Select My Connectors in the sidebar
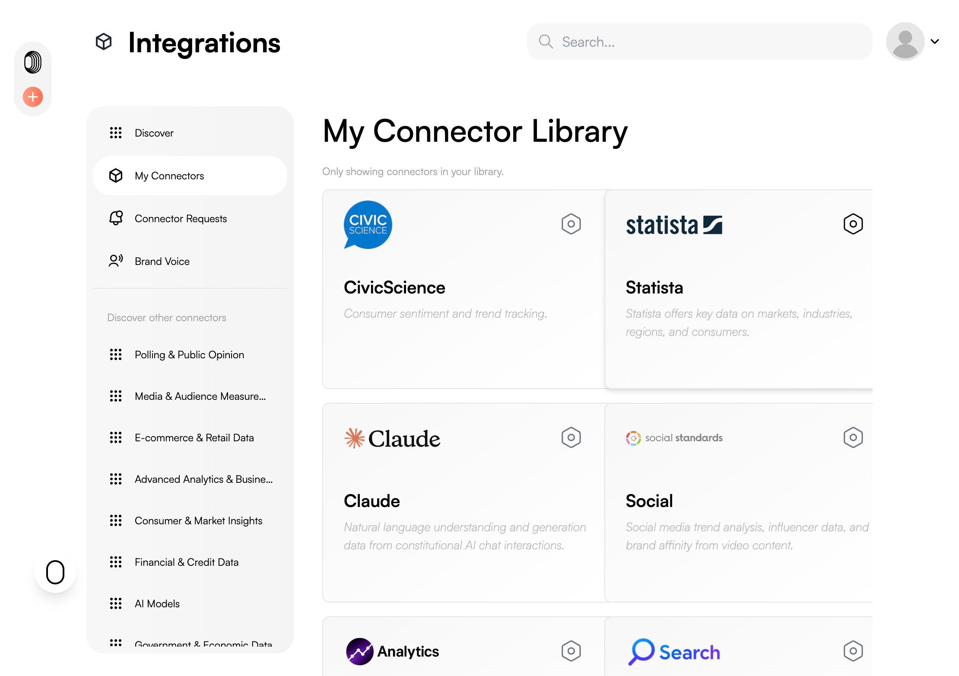The image size is (959, 676). click(169, 176)
